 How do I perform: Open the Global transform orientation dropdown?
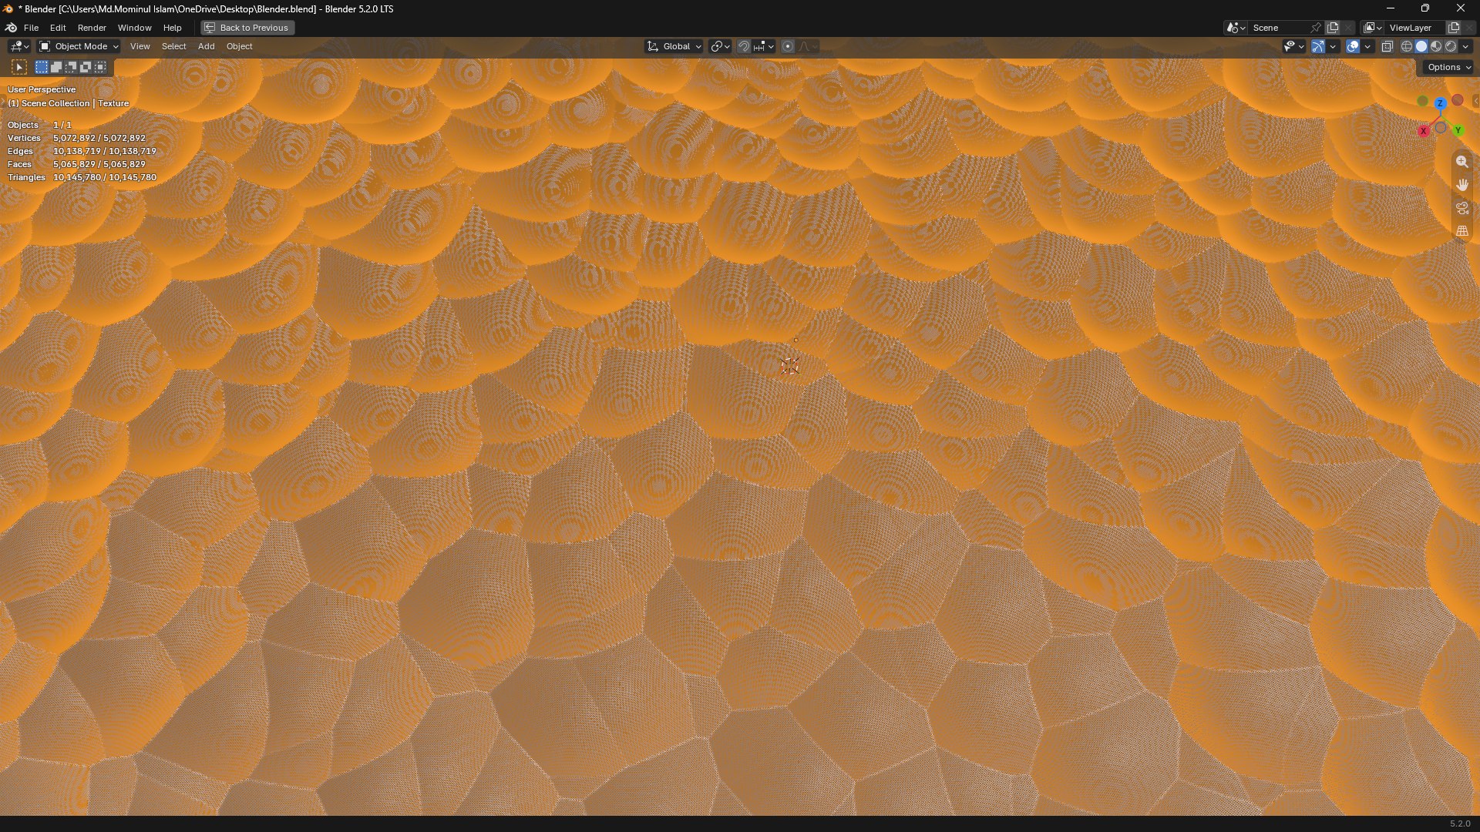(x=674, y=47)
